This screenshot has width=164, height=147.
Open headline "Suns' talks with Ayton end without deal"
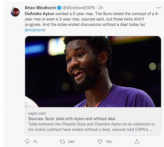(x=72, y=119)
